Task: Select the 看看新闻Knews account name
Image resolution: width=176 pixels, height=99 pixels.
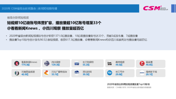Action: pyautogui.click(x=29, y=62)
